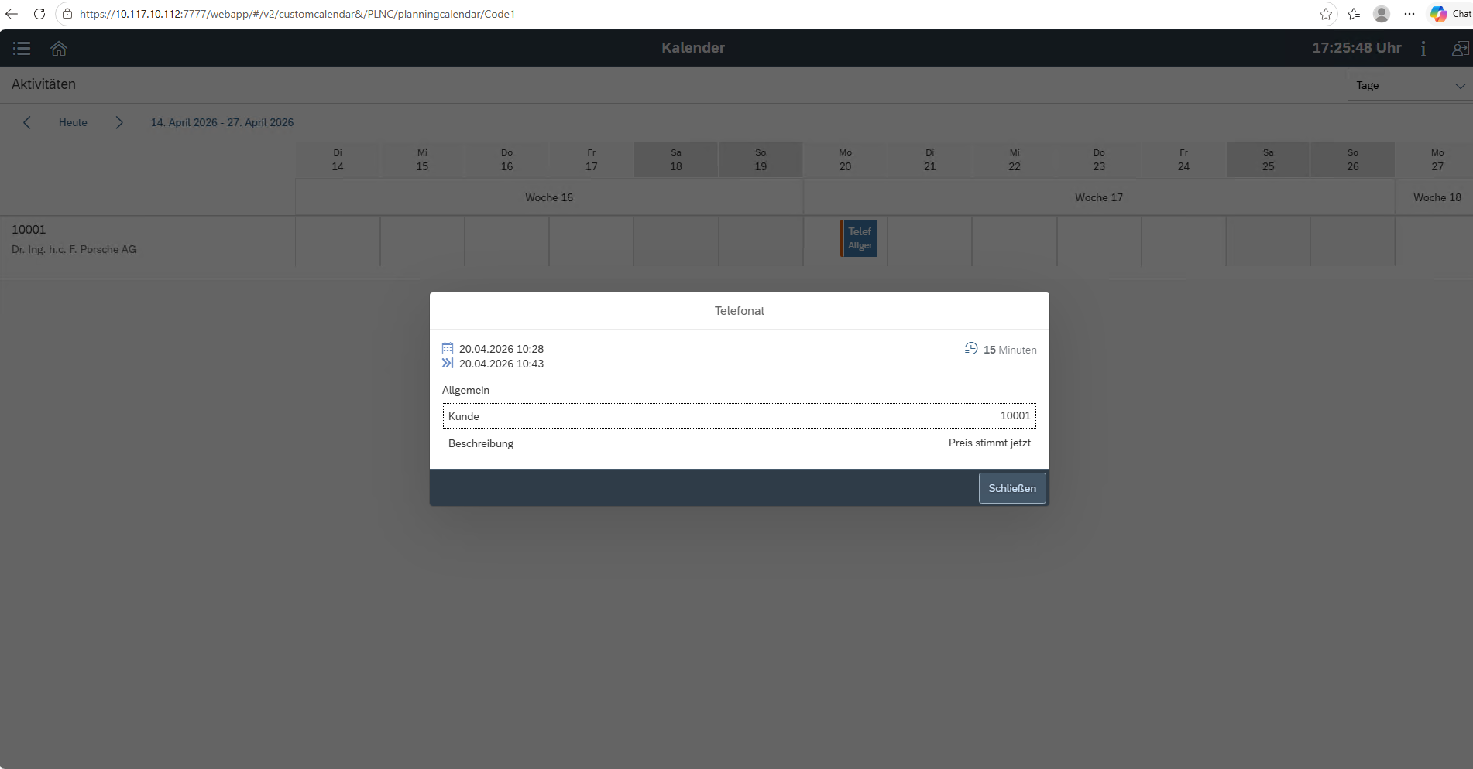Select day header Do 23
The height and width of the screenshot is (769, 1473).
(x=1099, y=159)
